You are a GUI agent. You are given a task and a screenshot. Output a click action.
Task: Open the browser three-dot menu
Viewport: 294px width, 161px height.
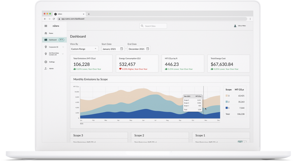[250, 19]
